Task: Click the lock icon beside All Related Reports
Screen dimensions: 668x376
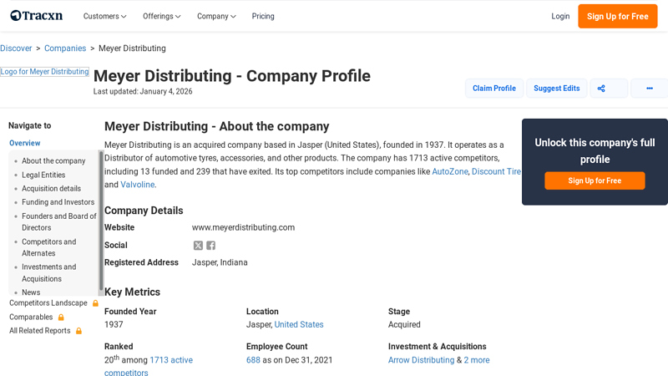Action: point(79,331)
